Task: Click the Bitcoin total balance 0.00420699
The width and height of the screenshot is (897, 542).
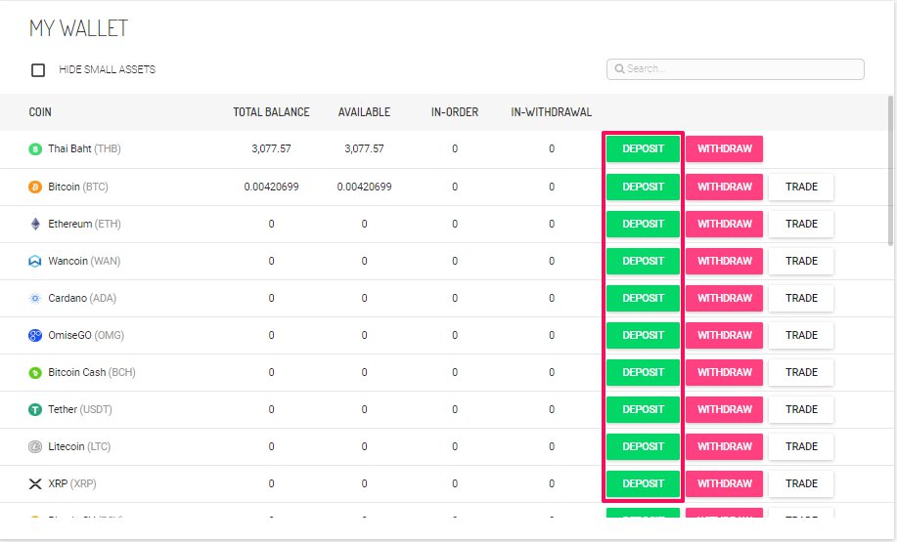Action: (x=271, y=187)
